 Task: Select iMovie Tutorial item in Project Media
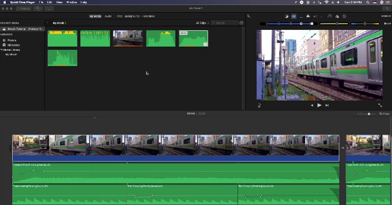pos(23,29)
